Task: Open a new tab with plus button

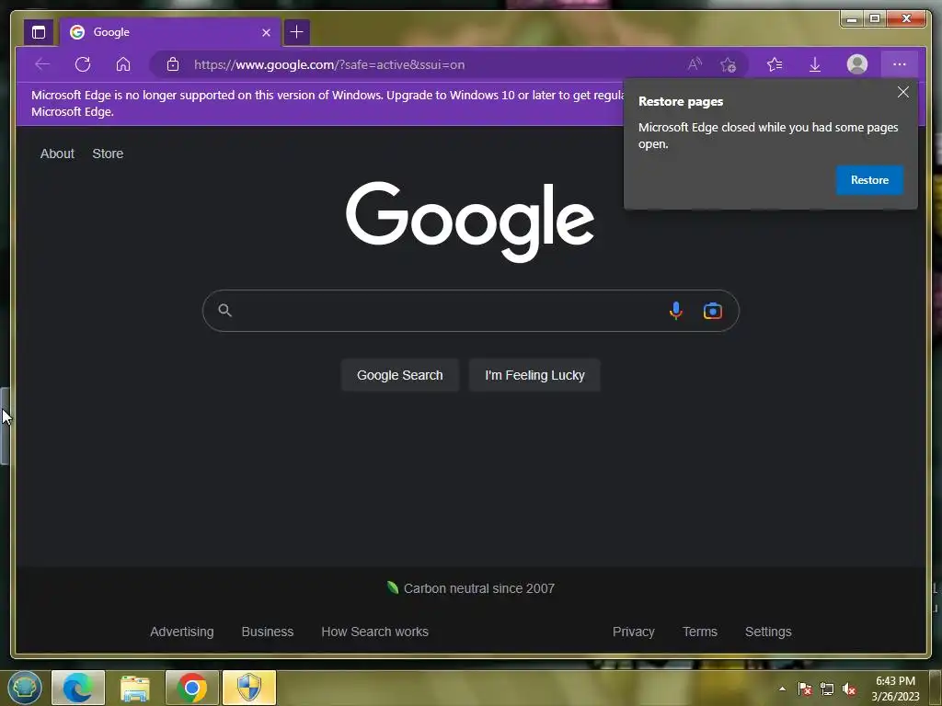Action: tap(297, 32)
